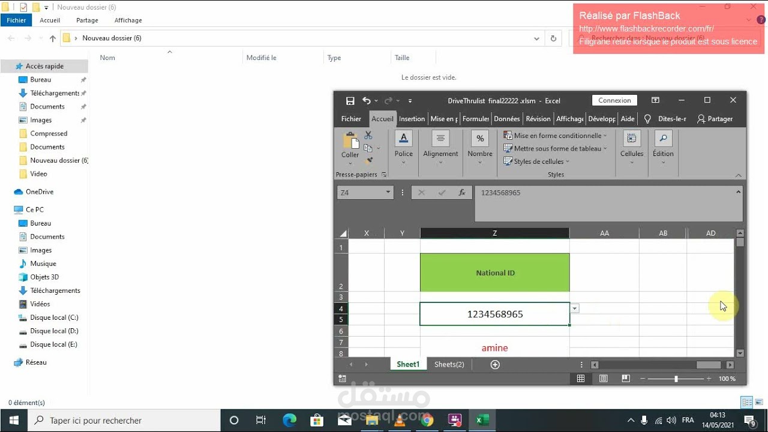Click the Connexion sign-in button
Image resolution: width=768 pixels, height=432 pixels.
point(614,100)
